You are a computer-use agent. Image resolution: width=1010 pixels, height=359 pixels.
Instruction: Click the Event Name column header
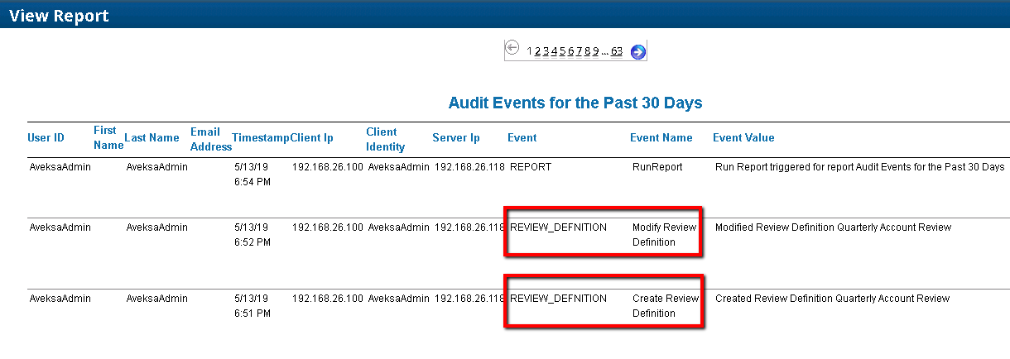tap(661, 138)
